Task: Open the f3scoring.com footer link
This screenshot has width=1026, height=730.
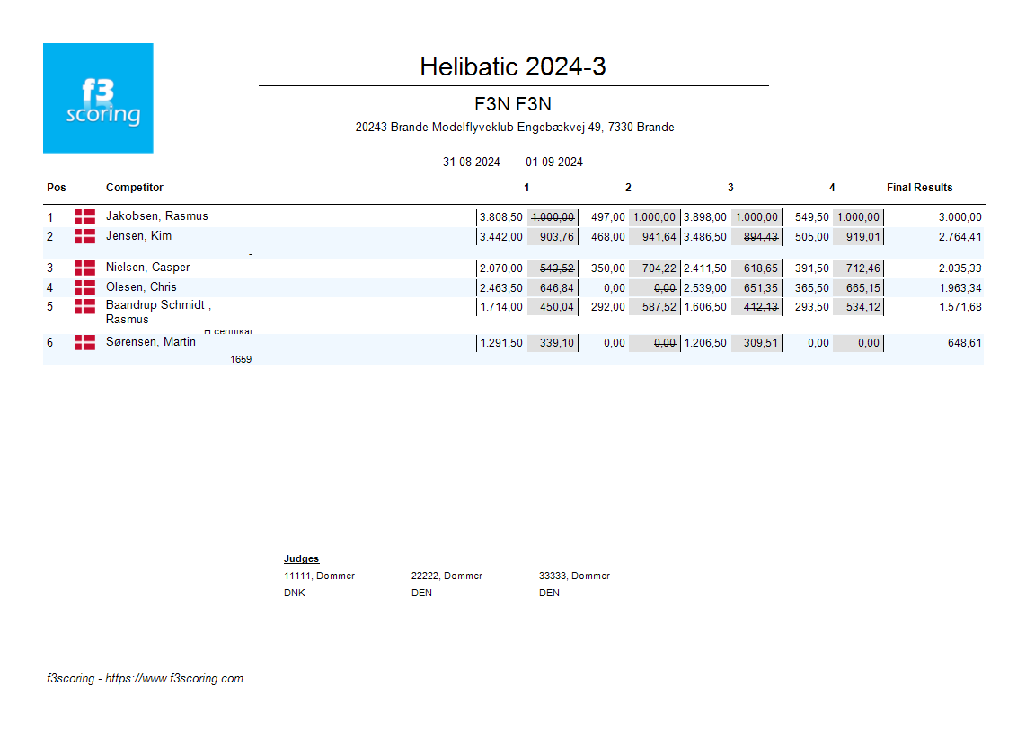Action: click(174, 678)
